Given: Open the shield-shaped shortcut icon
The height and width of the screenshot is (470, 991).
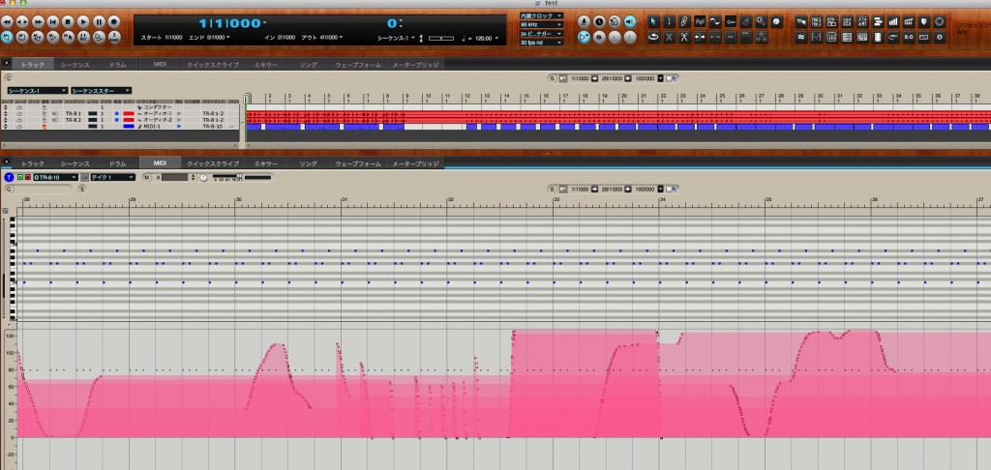Looking at the screenshot, I should 924,21.
